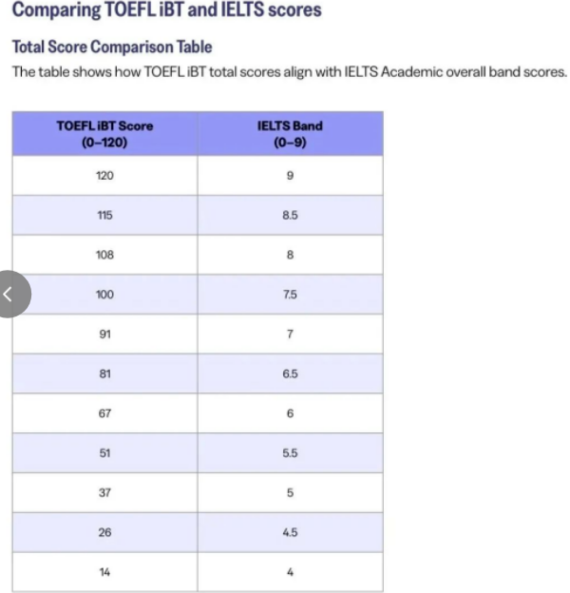Select the IELTS band 5.5 cell
Viewport: 570px width, 593px height.
pyautogui.click(x=290, y=453)
